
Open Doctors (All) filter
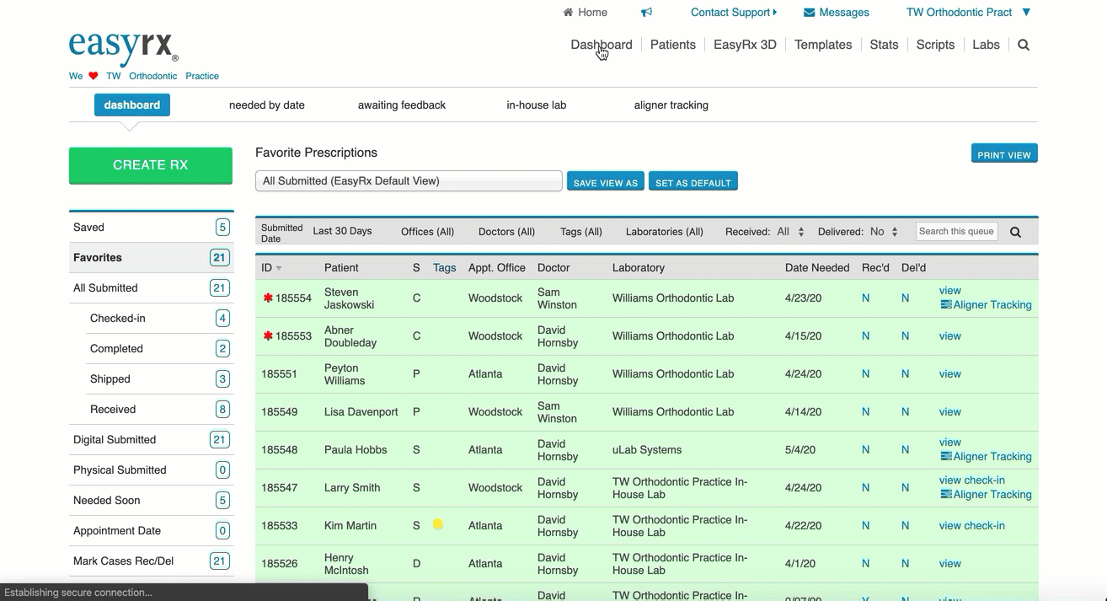(x=506, y=232)
